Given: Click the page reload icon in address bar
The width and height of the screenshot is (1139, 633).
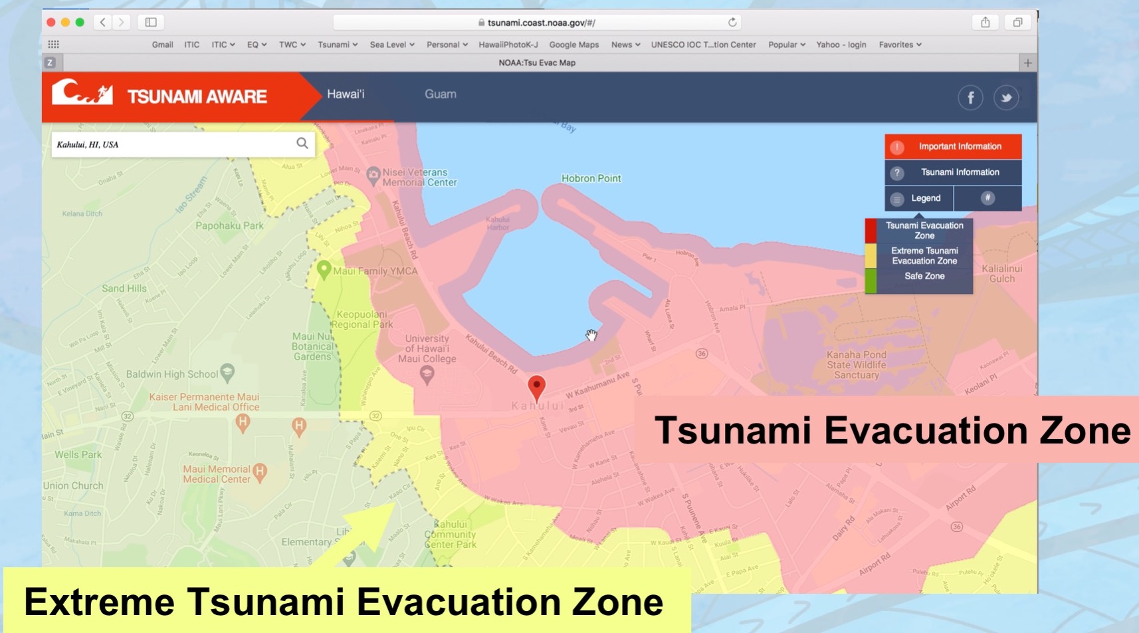Looking at the screenshot, I should (x=732, y=22).
